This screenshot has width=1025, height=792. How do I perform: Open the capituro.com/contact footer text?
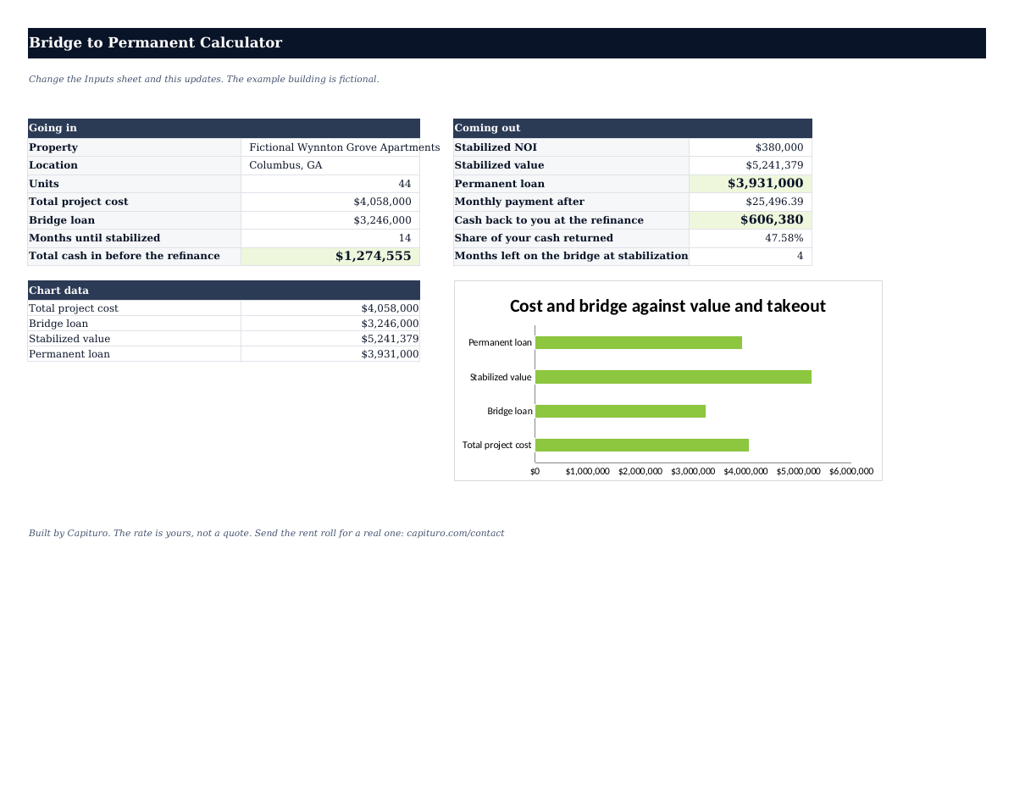pos(456,534)
